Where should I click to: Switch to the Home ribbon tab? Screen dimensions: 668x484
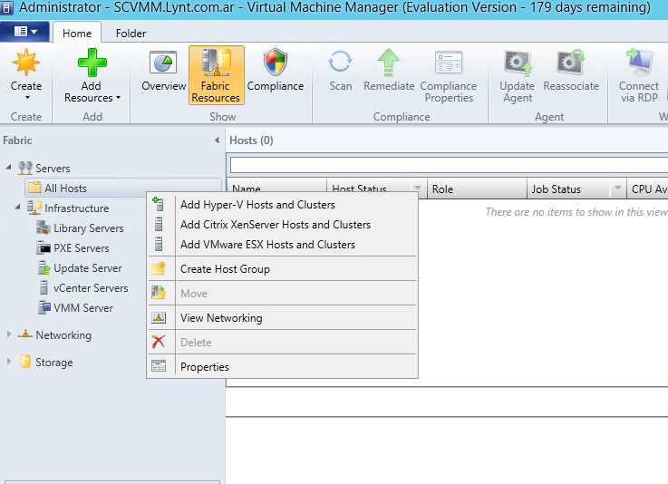(77, 34)
